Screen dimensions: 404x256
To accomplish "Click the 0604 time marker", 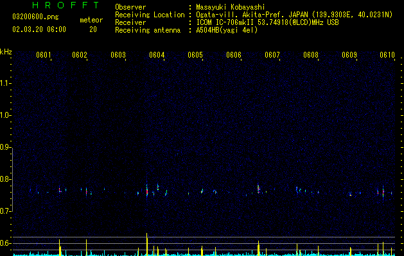I will click(x=157, y=55).
